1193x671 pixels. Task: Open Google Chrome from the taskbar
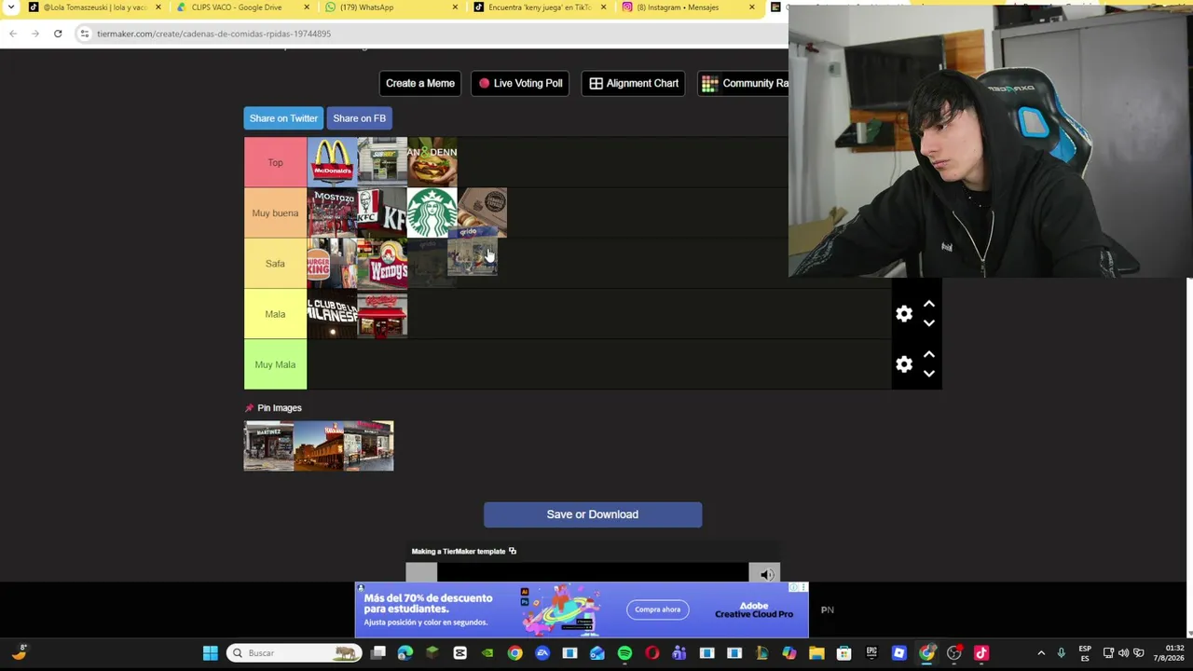pyautogui.click(x=514, y=653)
